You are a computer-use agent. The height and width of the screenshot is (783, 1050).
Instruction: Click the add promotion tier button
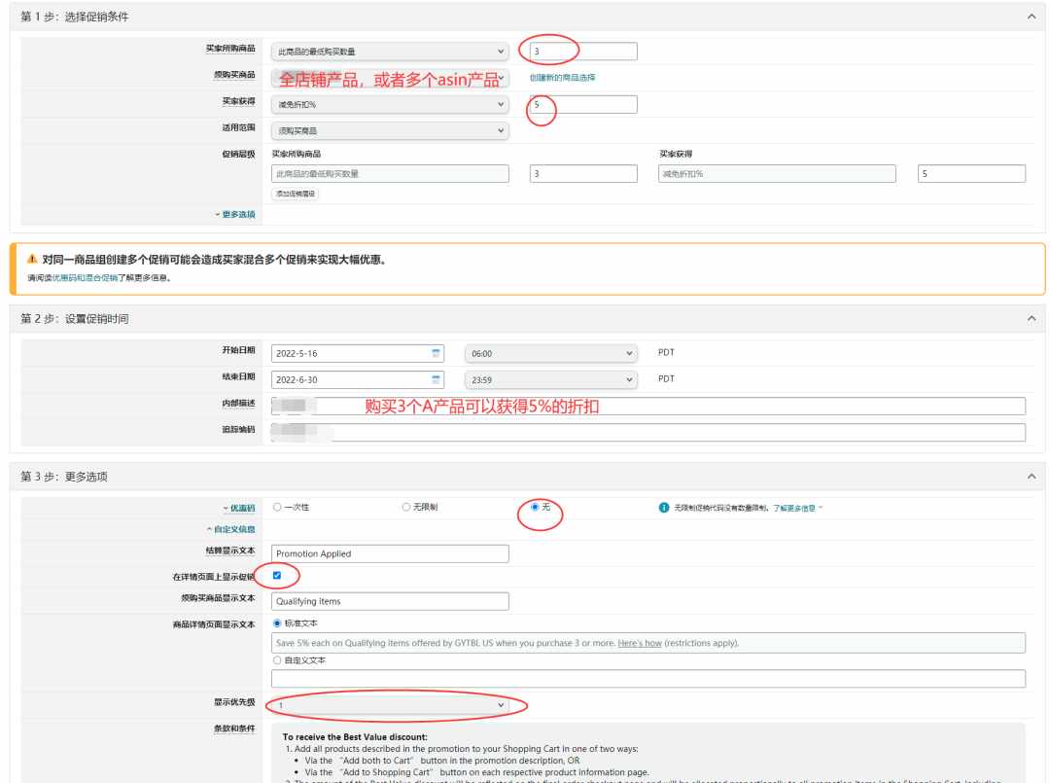pyautogui.click(x=296, y=194)
